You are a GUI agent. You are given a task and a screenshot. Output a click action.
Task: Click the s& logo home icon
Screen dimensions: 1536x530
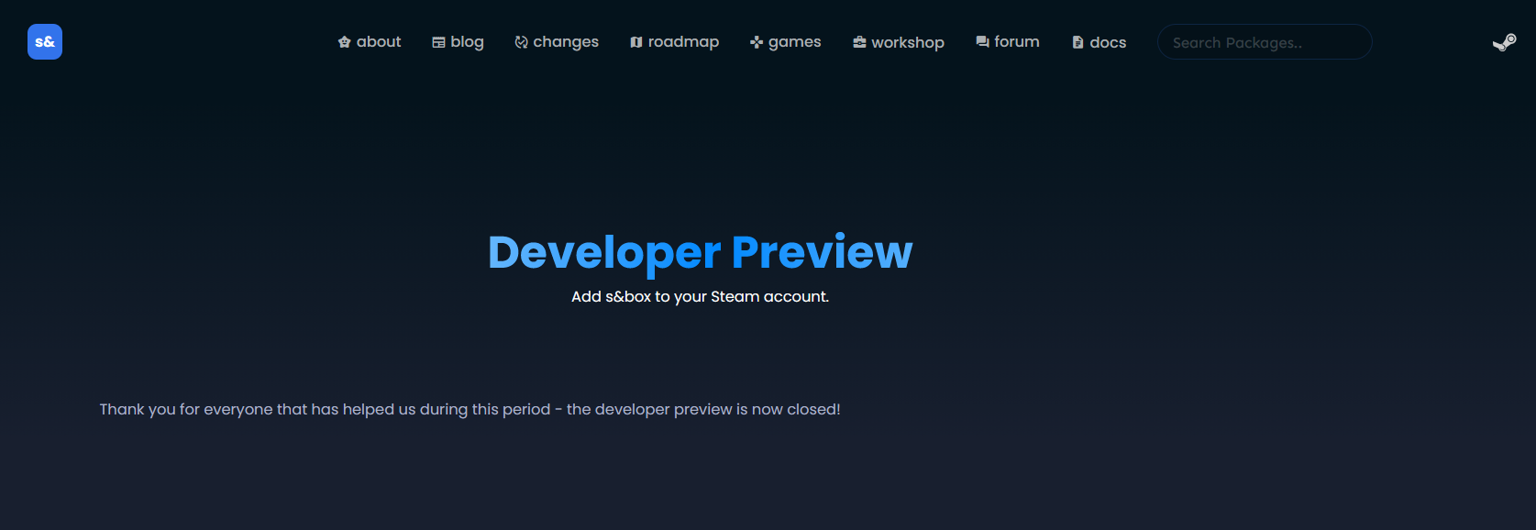[45, 42]
